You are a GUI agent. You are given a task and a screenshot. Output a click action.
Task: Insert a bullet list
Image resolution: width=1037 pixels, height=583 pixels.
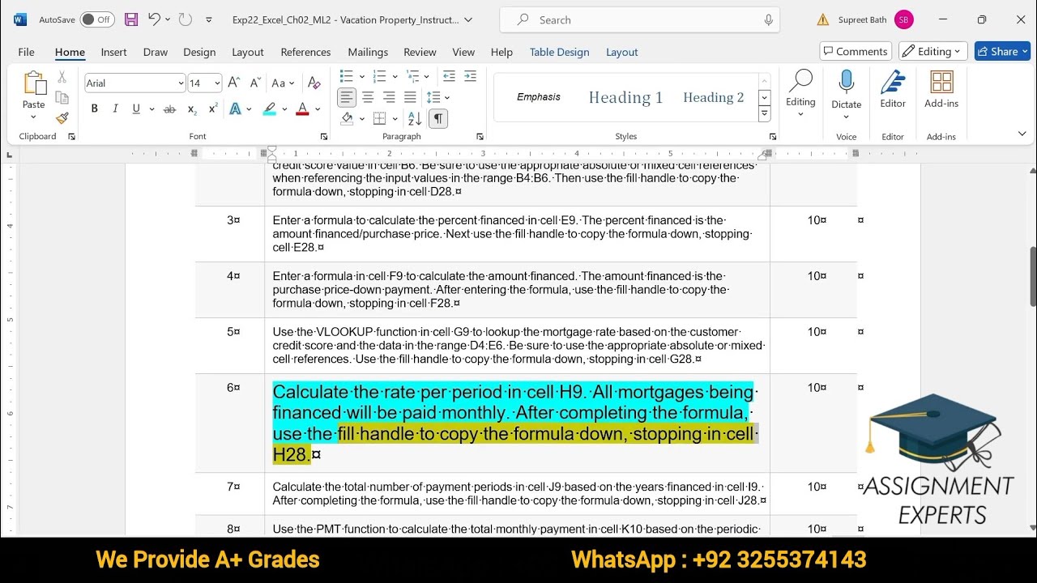(346, 76)
